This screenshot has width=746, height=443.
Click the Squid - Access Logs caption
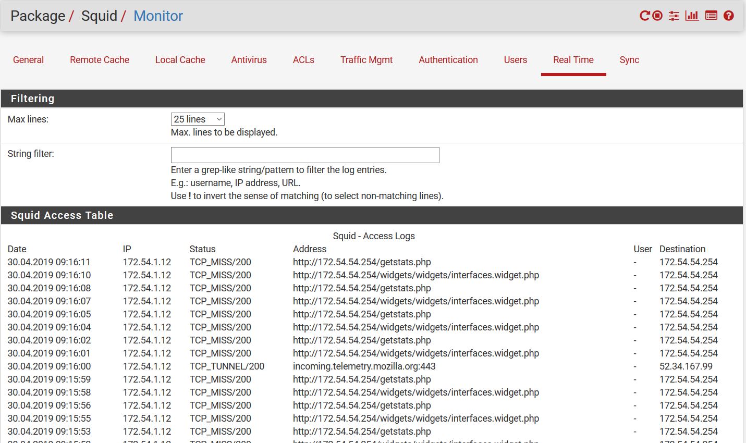click(x=374, y=236)
